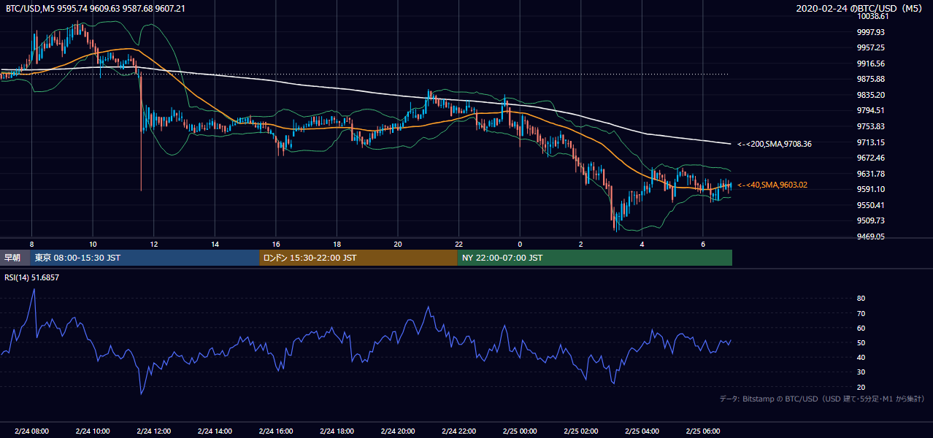
Task: Click the 東京 08:00-15:30 JST session bar
Action: pyautogui.click(x=145, y=258)
